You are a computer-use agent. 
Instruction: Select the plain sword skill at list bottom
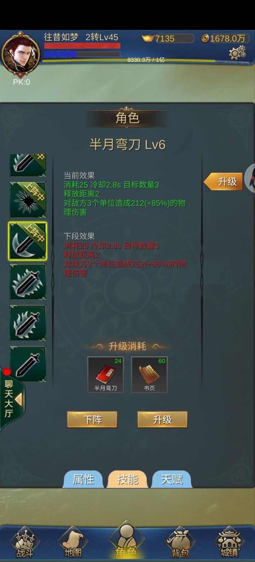(x=28, y=364)
